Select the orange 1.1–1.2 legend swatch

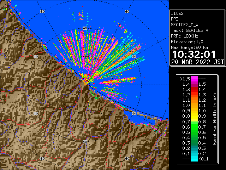194,100
